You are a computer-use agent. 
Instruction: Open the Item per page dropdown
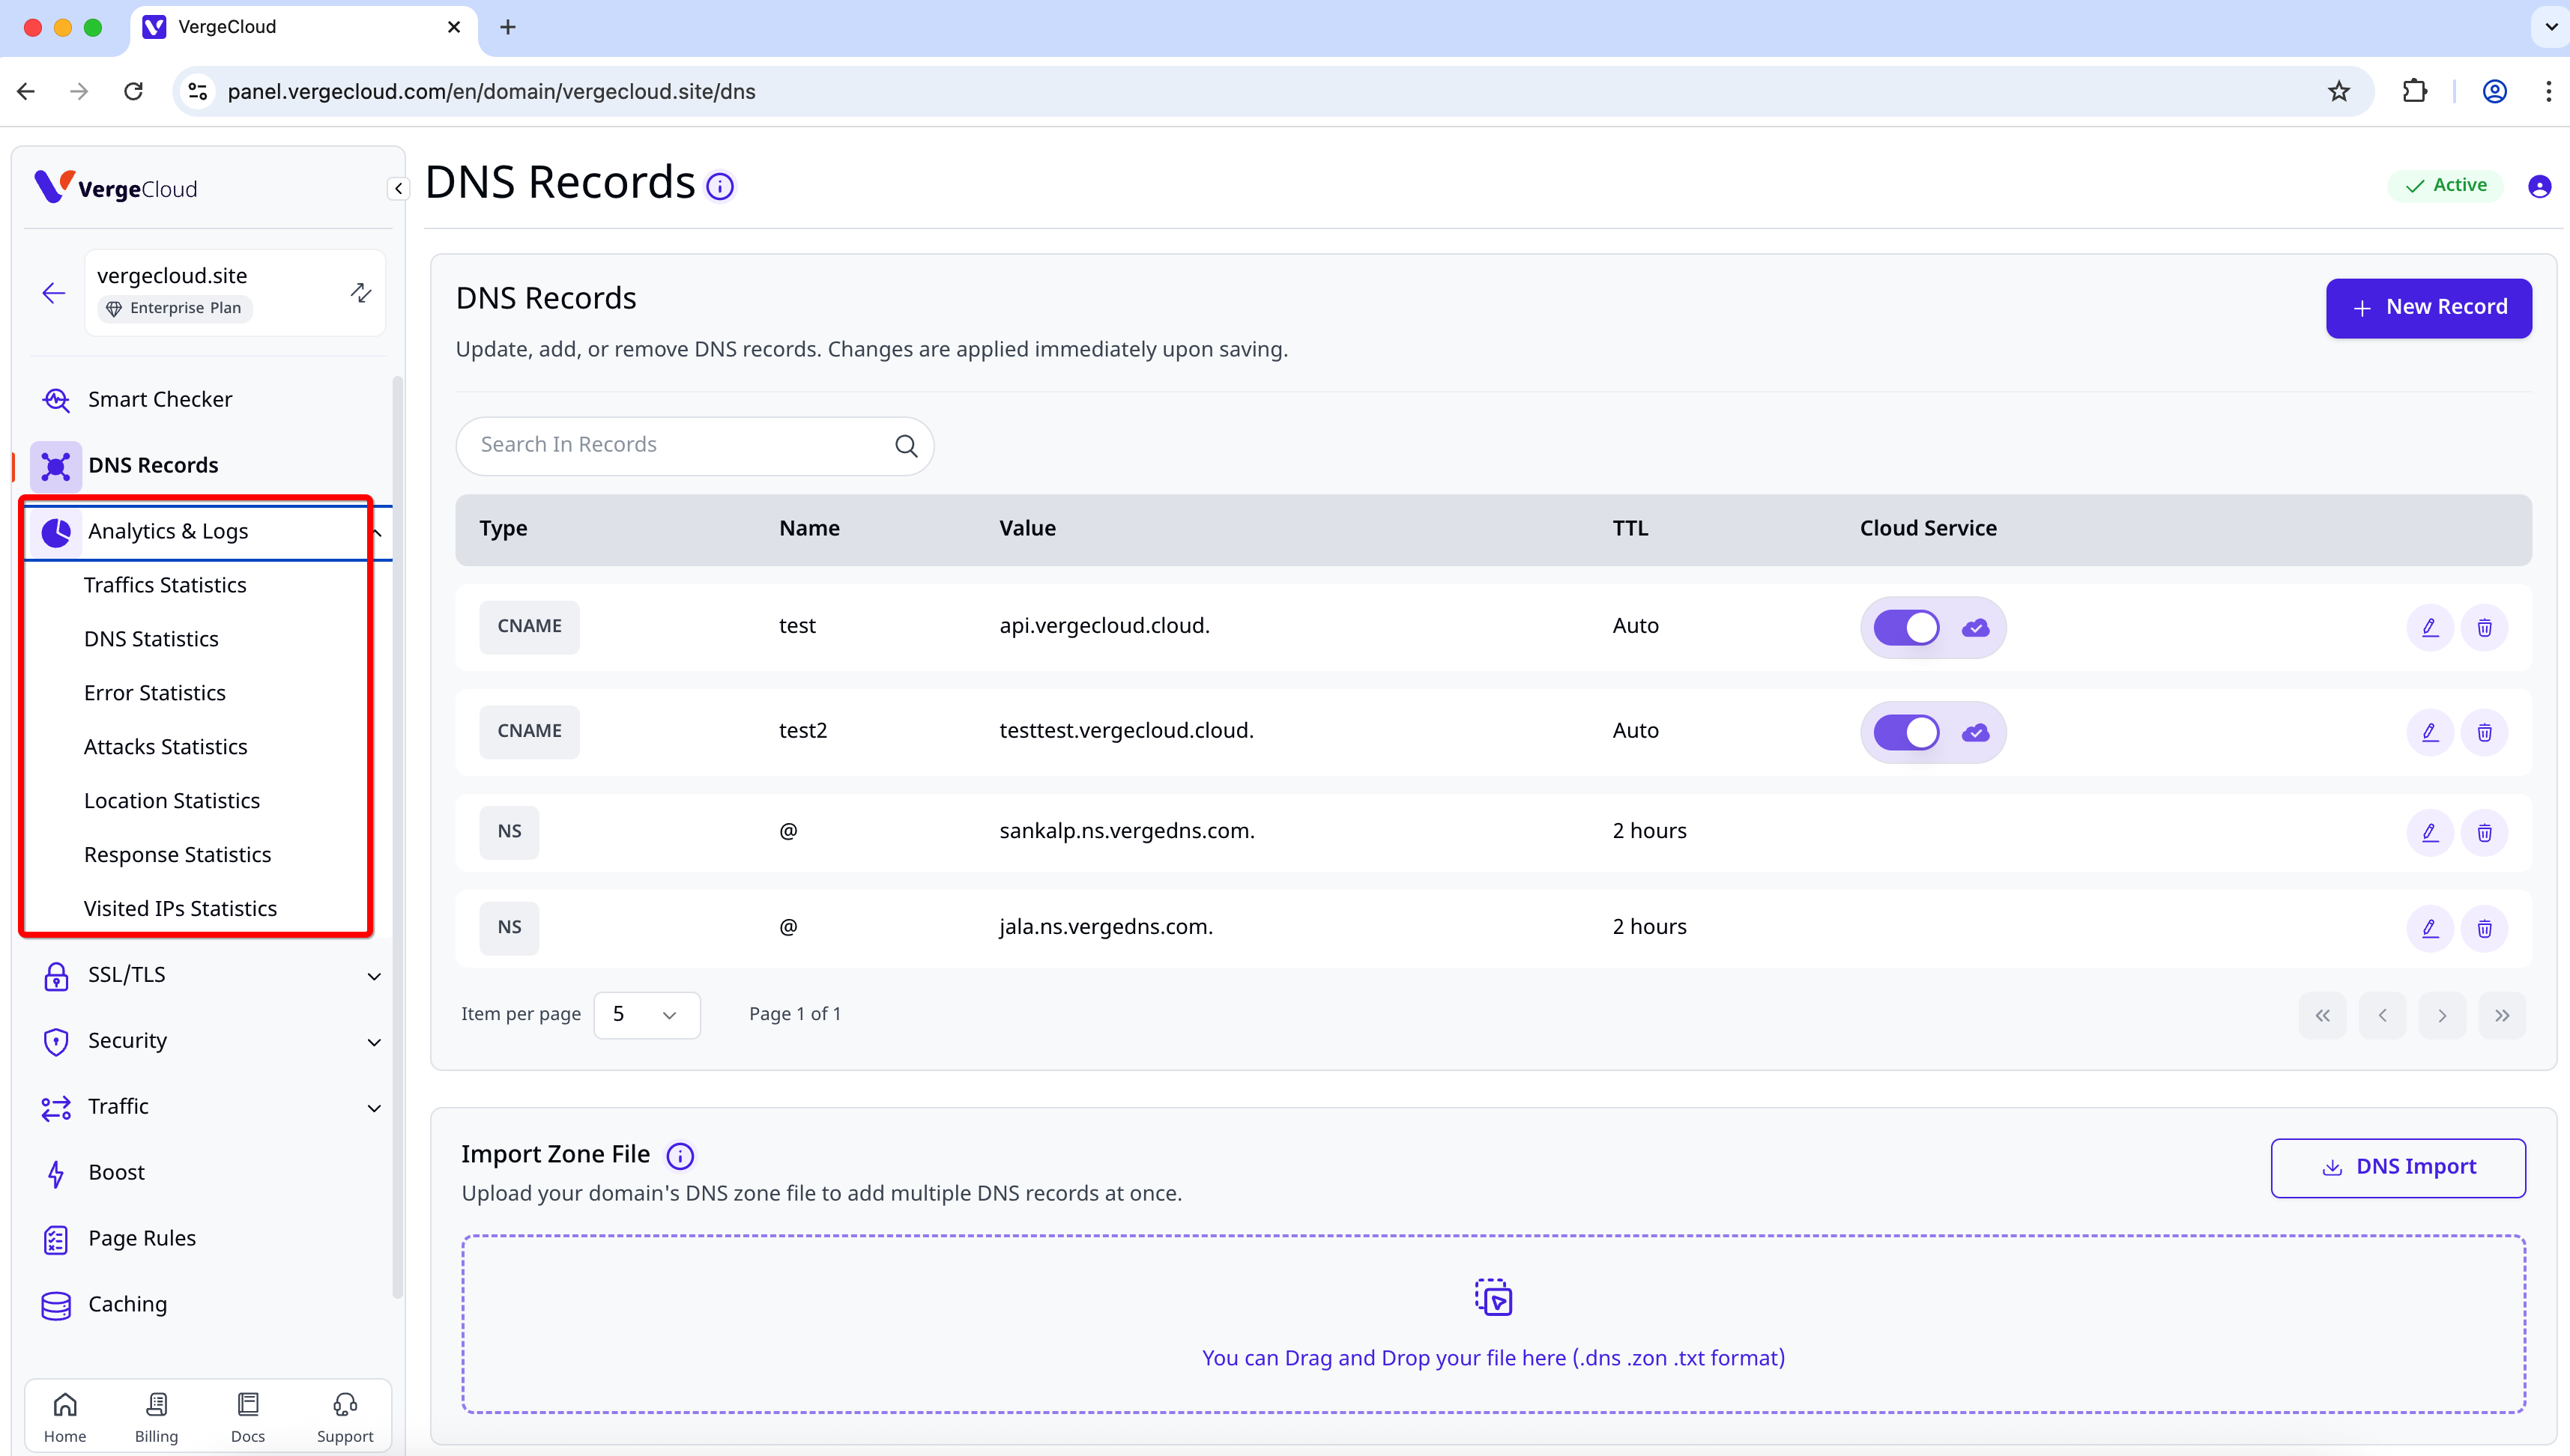coord(647,1015)
